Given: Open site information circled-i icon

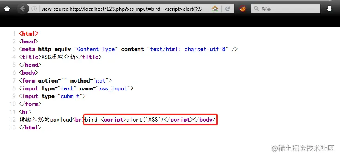Looking at the screenshot, I should (x=34, y=9).
